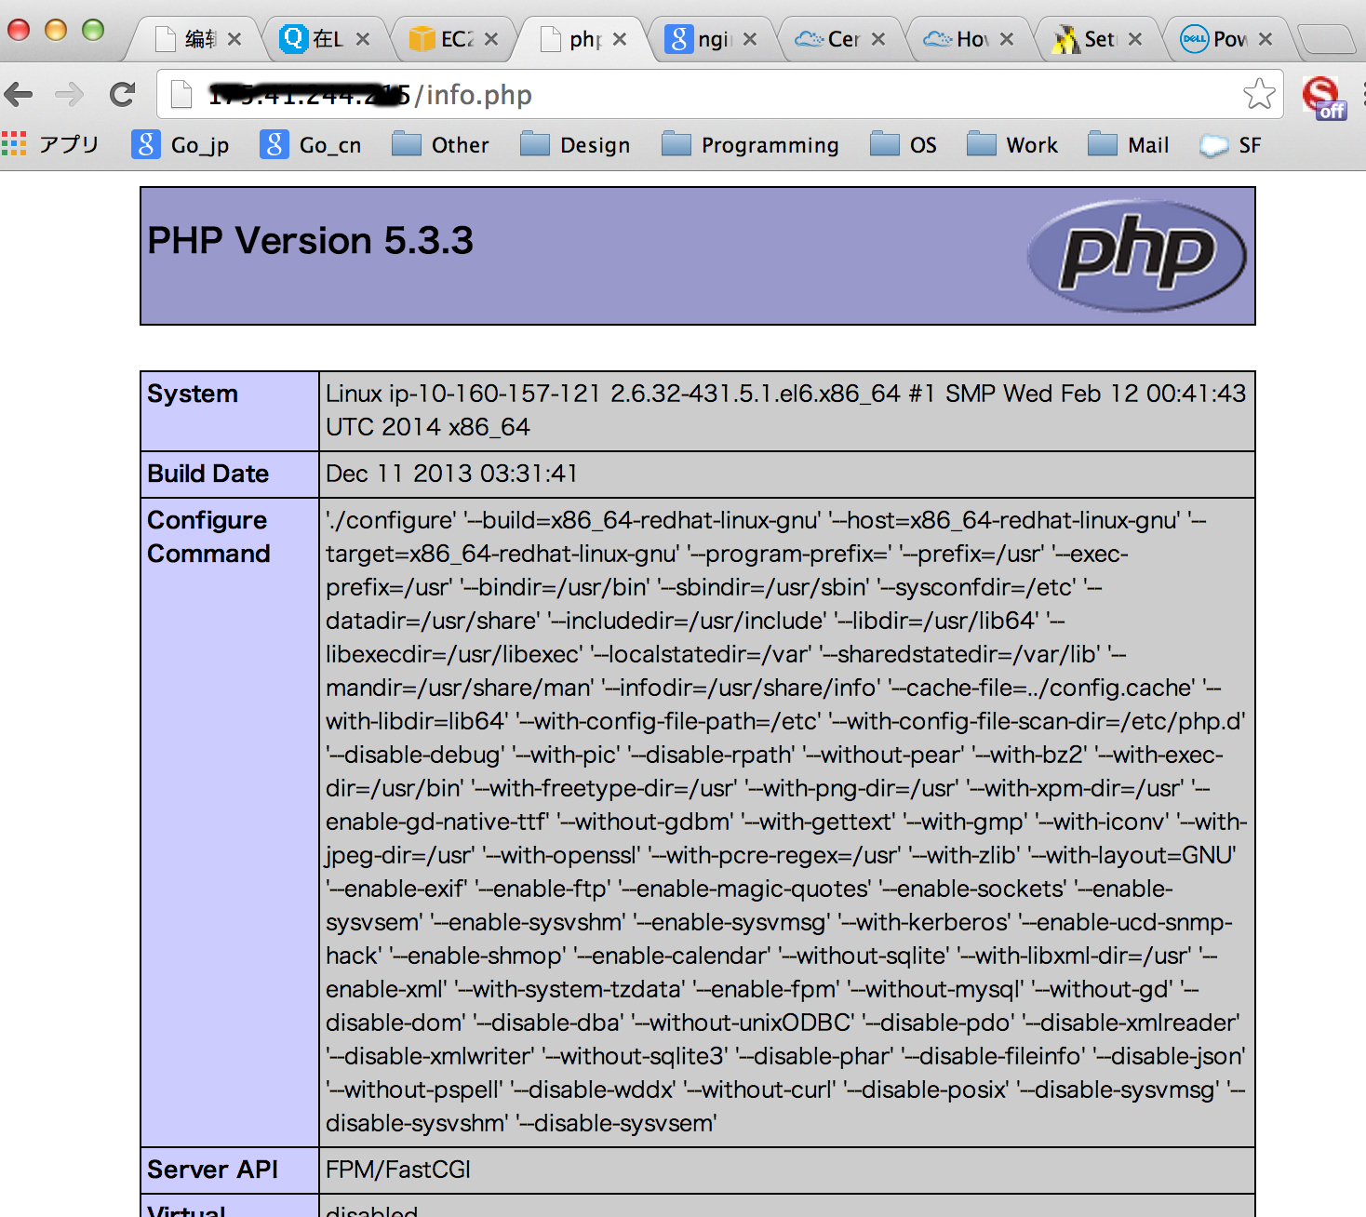This screenshot has height=1217, width=1366.
Task: Click the './configure' command text
Action: 391,520
